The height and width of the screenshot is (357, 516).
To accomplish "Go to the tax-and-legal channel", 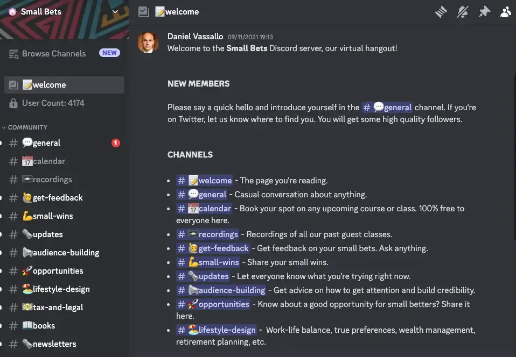I will coord(58,308).
